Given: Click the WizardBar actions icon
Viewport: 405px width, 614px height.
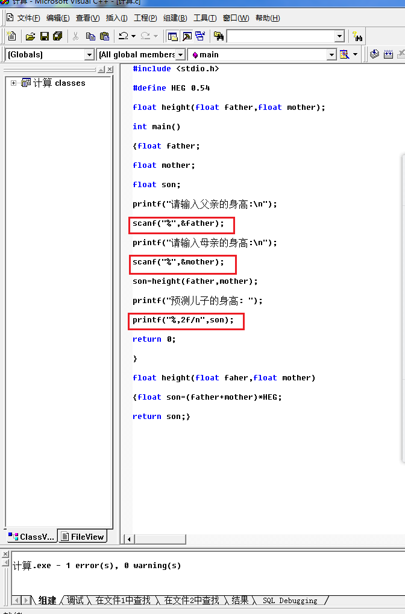Looking at the screenshot, I should tap(344, 54).
